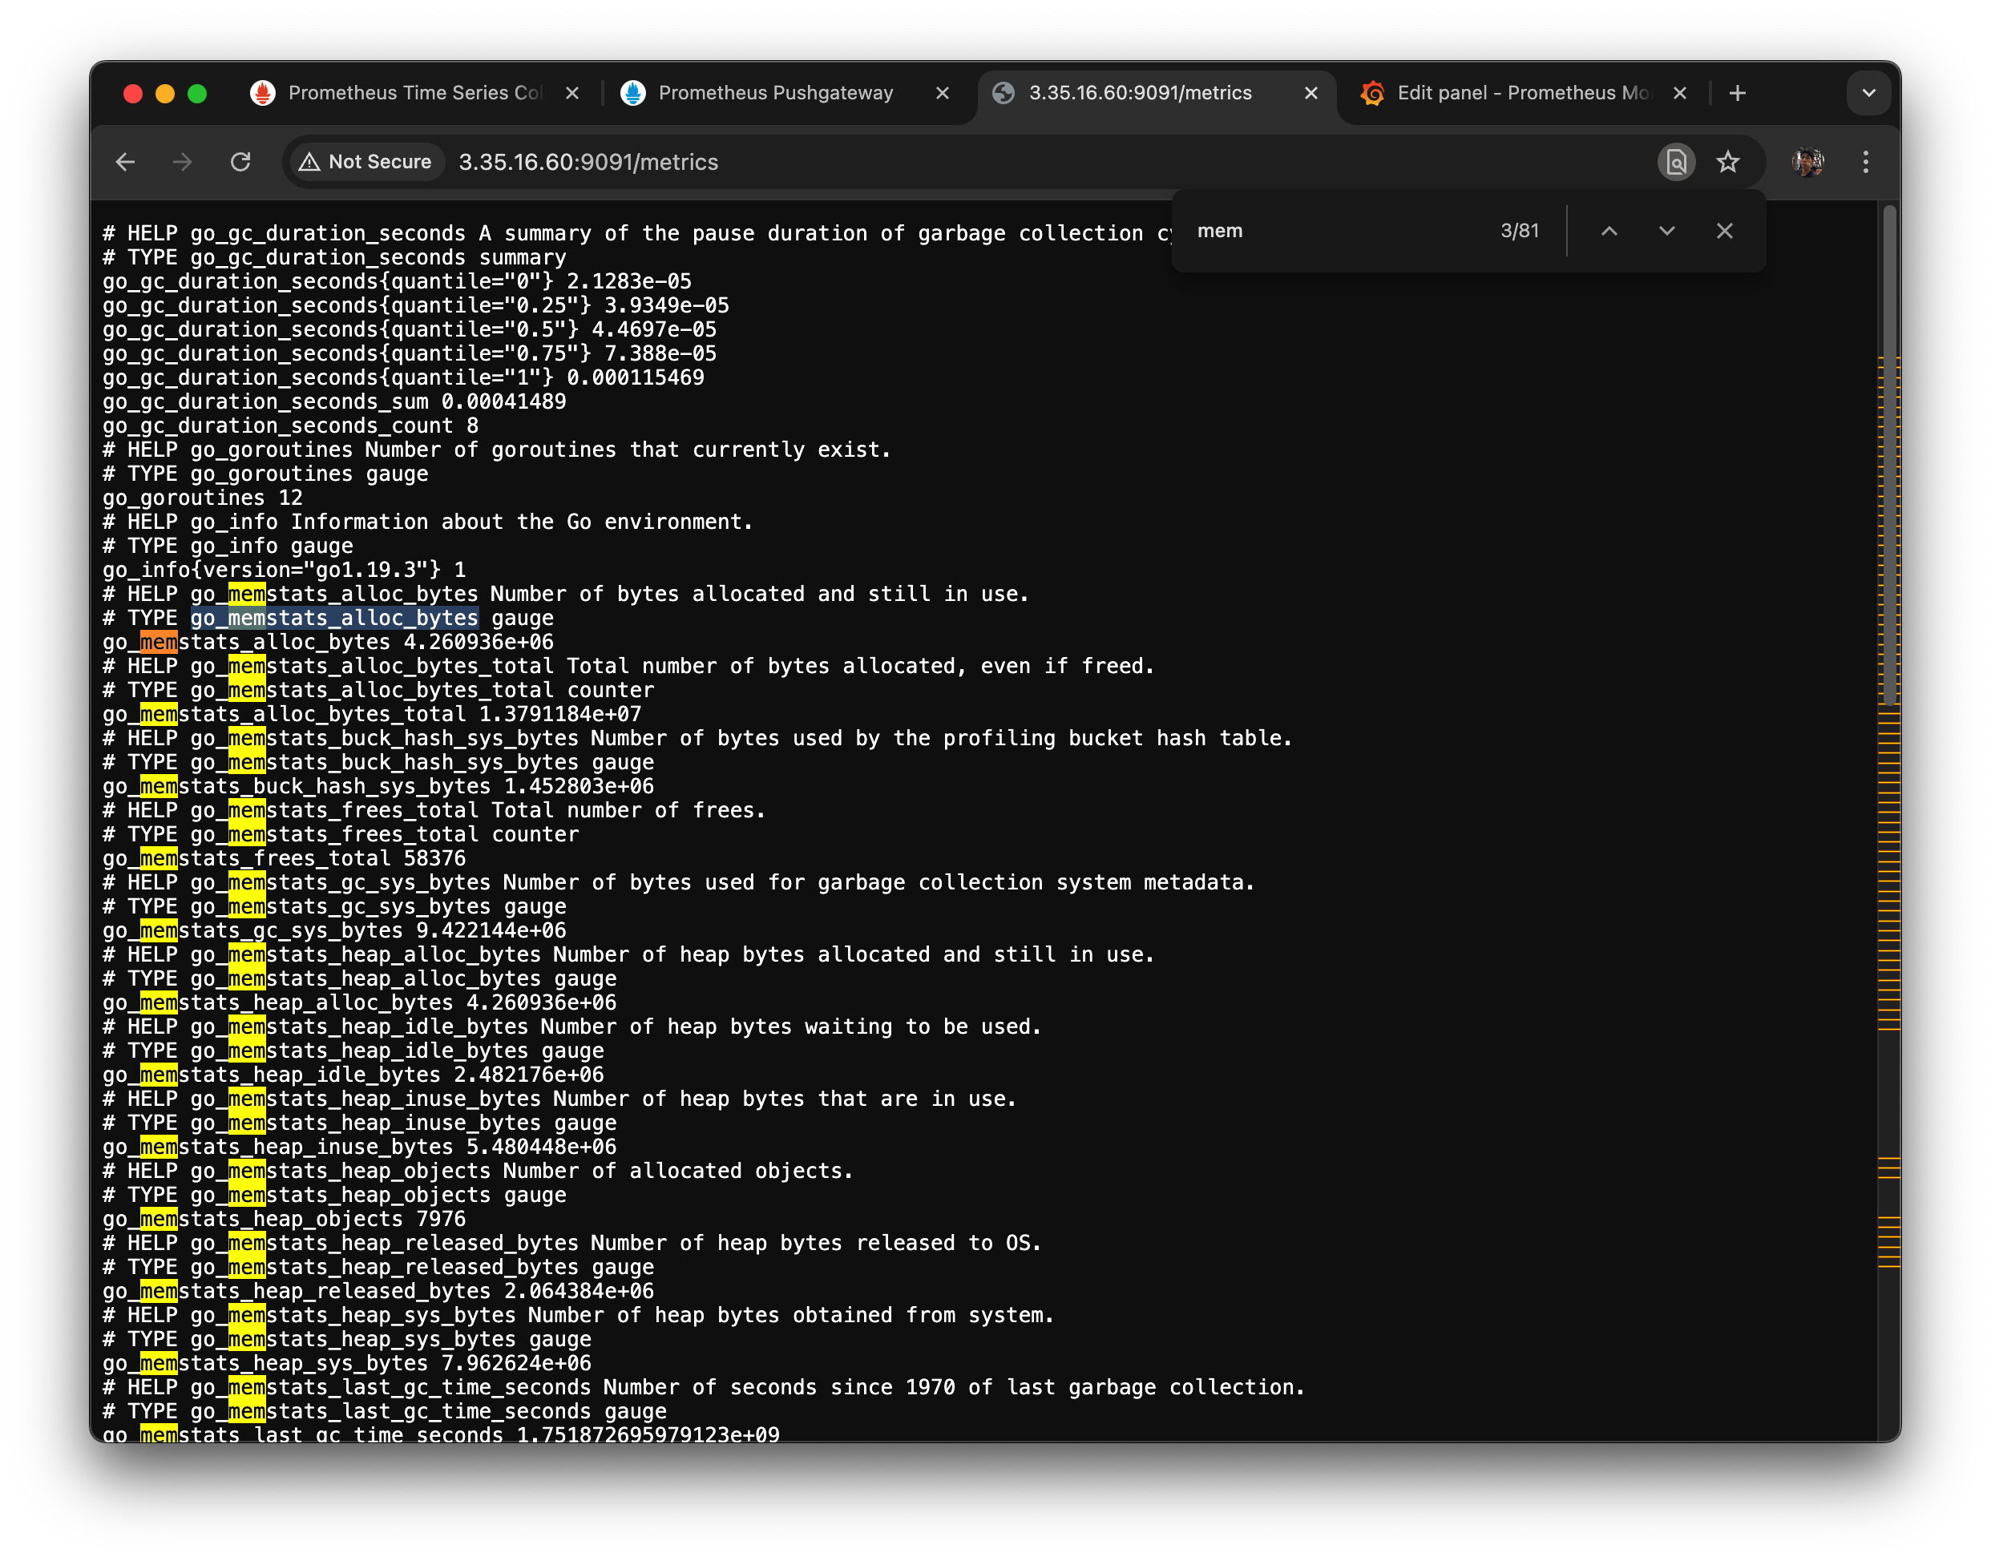Click the address bar URL
Screen dimensions: 1991x1561
[x=588, y=162]
